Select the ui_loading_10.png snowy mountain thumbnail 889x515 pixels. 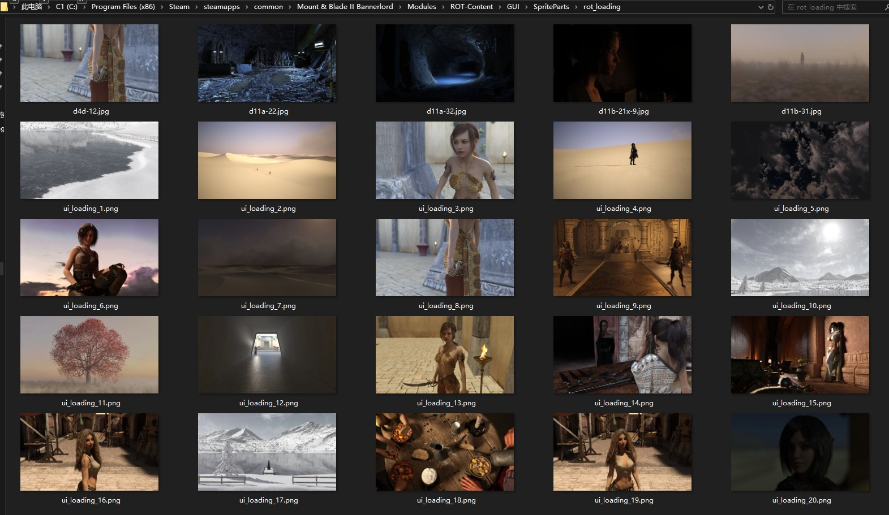coord(800,257)
